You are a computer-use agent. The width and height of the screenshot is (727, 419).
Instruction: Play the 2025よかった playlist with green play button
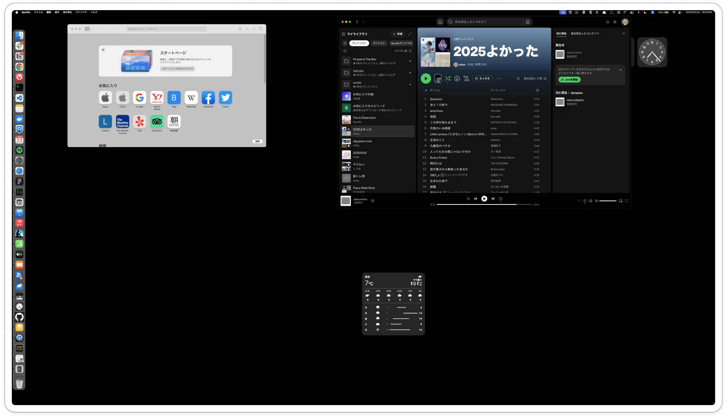point(426,78)
